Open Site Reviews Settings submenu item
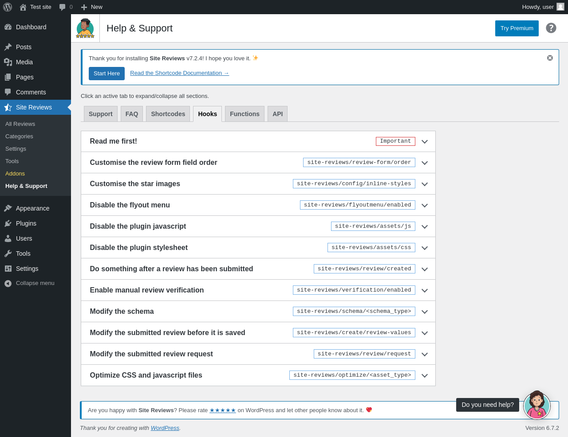568x437 pixels. tap(35, 149)
